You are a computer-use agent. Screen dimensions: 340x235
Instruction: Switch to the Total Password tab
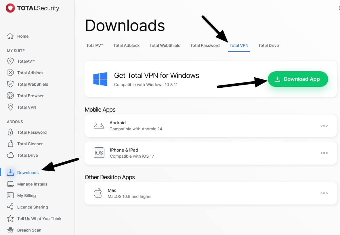pos(205,45)
